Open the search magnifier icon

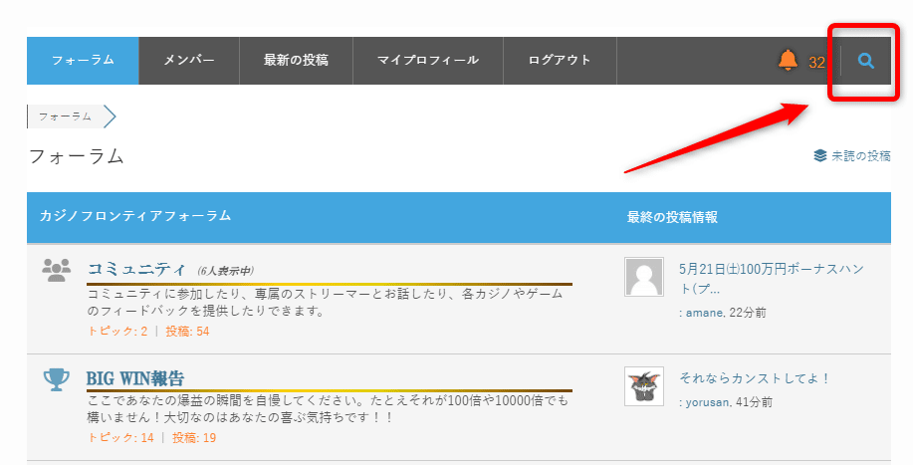click(866, 61)
